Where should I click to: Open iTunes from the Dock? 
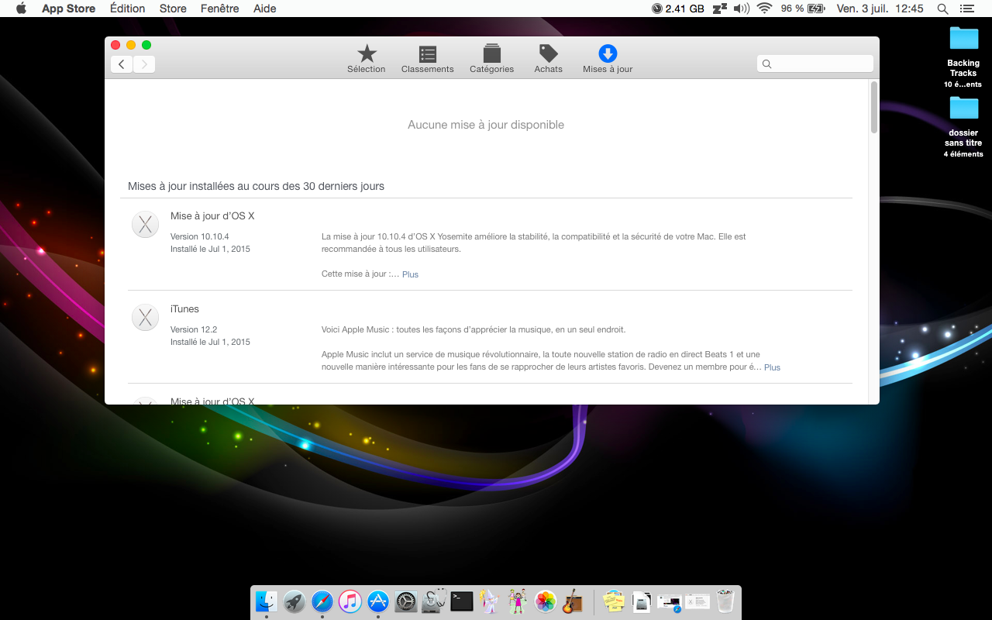350,601
